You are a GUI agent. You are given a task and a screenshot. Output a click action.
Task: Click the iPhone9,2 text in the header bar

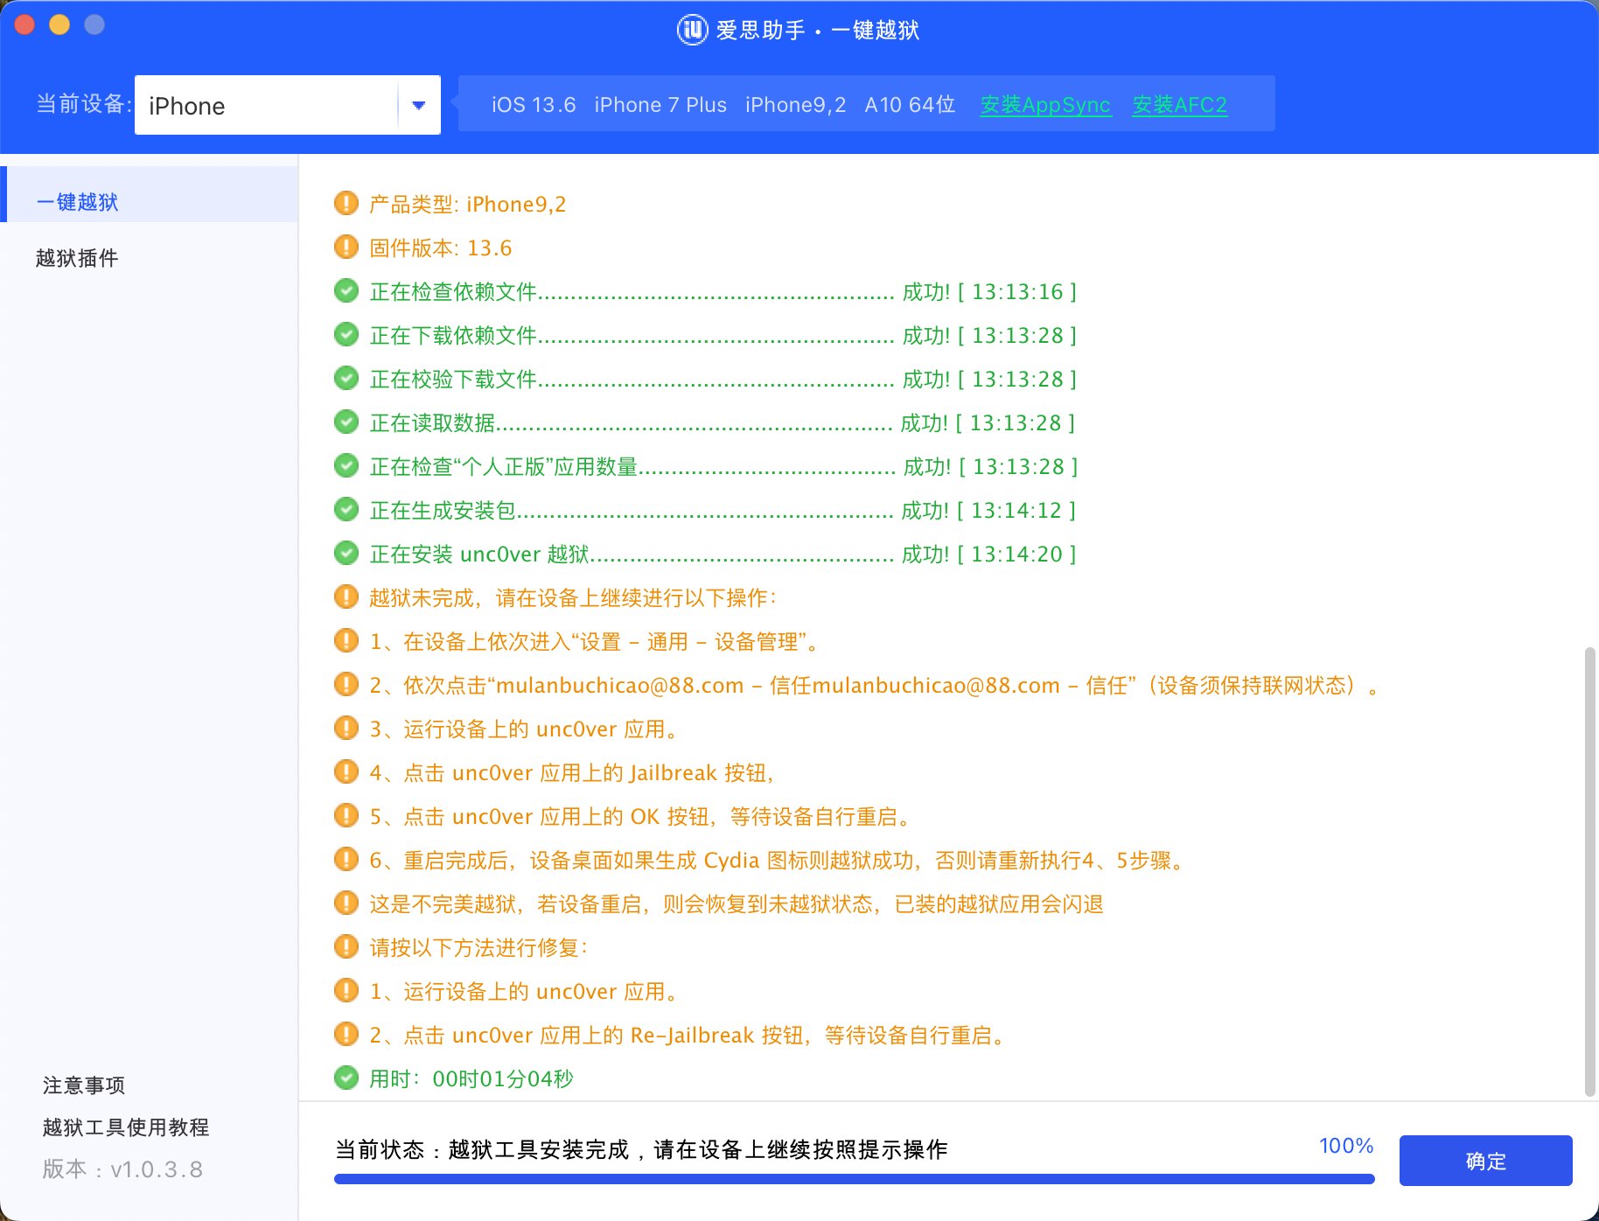(795, 105)
